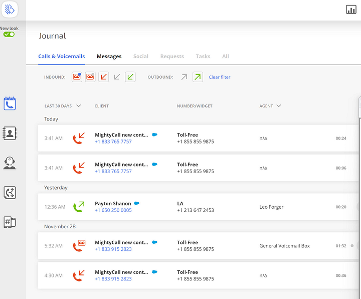
Task: Toggle gray inbound calls filter
Action: pos(117,77)
